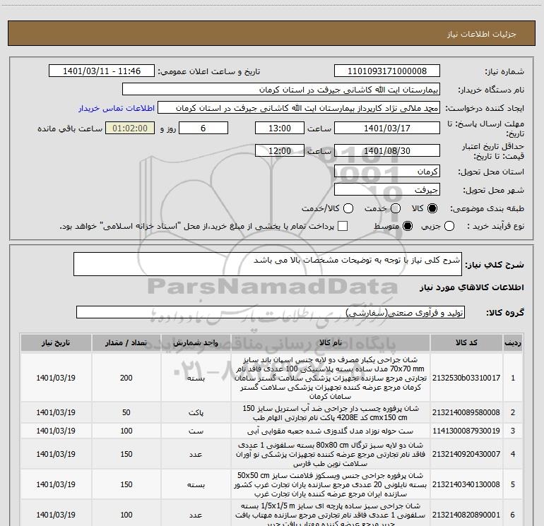Click the validity time field 12:00

[280, 151]
